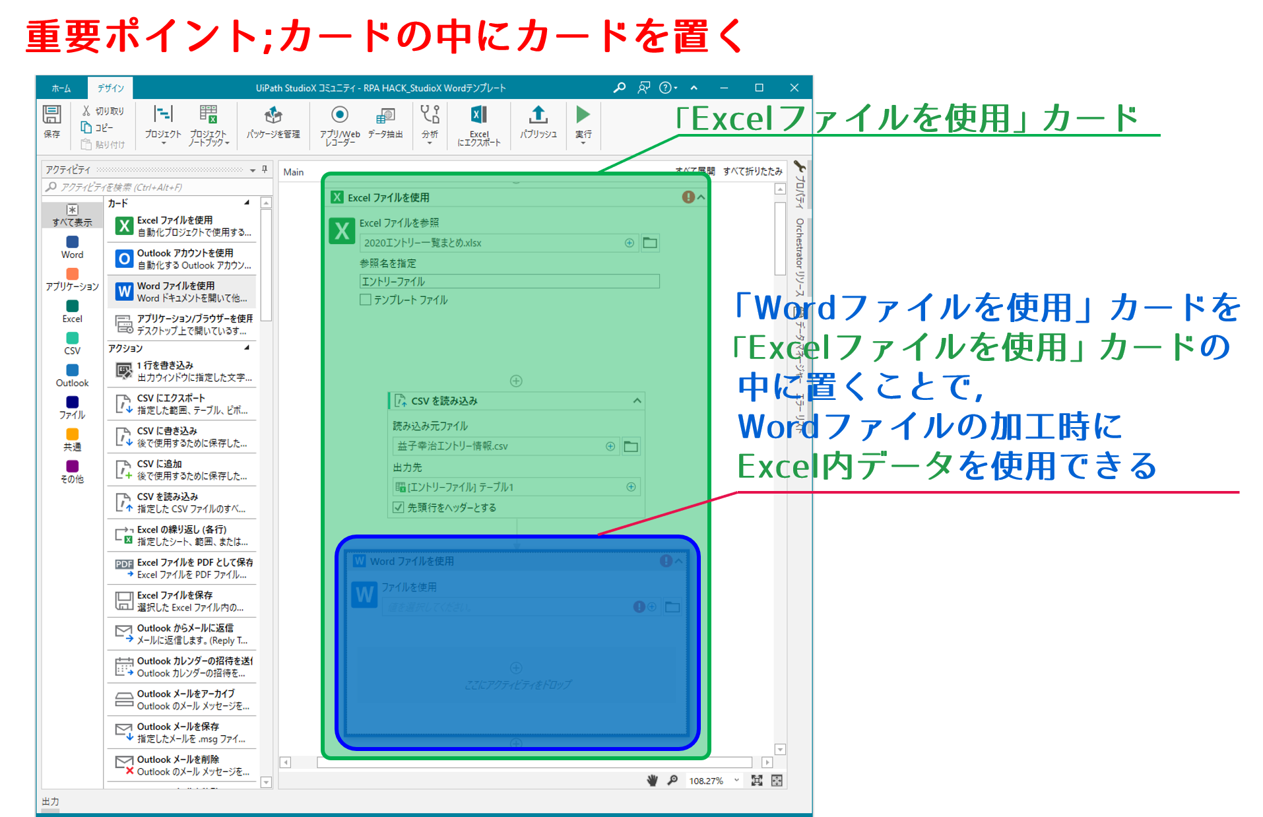Click the activity search field
Viewport: 1263px width, 817px height.
[x=156, y=187]
